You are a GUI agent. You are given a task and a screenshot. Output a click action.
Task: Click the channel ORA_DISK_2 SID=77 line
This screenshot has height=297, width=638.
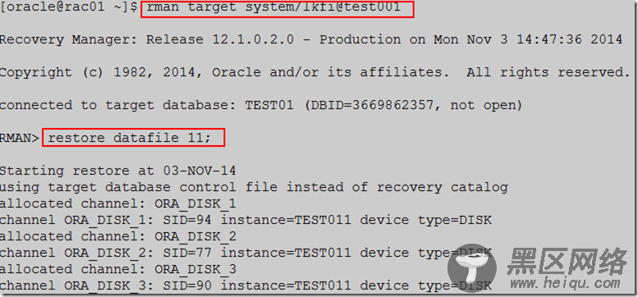[x=246, y=253]
